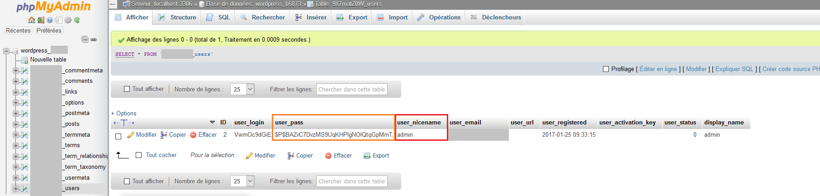Click the user_pass hash cell
Image resolution: width=820 pixels, height=196 pixels.
pyautogui.click(x=334, y=135)
